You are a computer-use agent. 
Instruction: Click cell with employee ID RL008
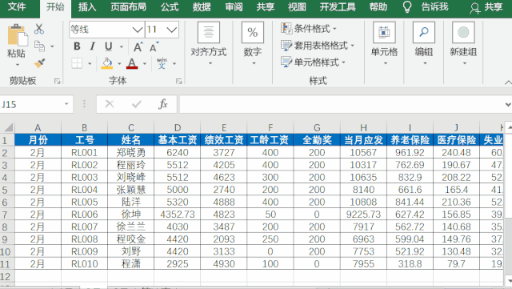[x=85, y=239]
